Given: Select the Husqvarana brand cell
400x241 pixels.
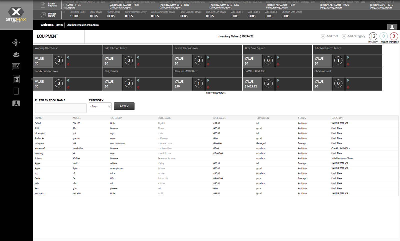Looking at the screenshot, I should pos(39,143).
